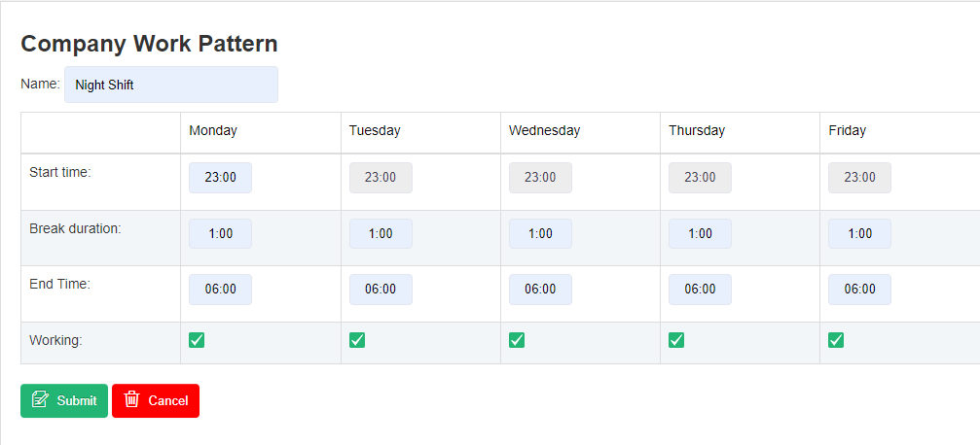Cancel the work pattern edit
980x445 pixels.
coord(156,400)
